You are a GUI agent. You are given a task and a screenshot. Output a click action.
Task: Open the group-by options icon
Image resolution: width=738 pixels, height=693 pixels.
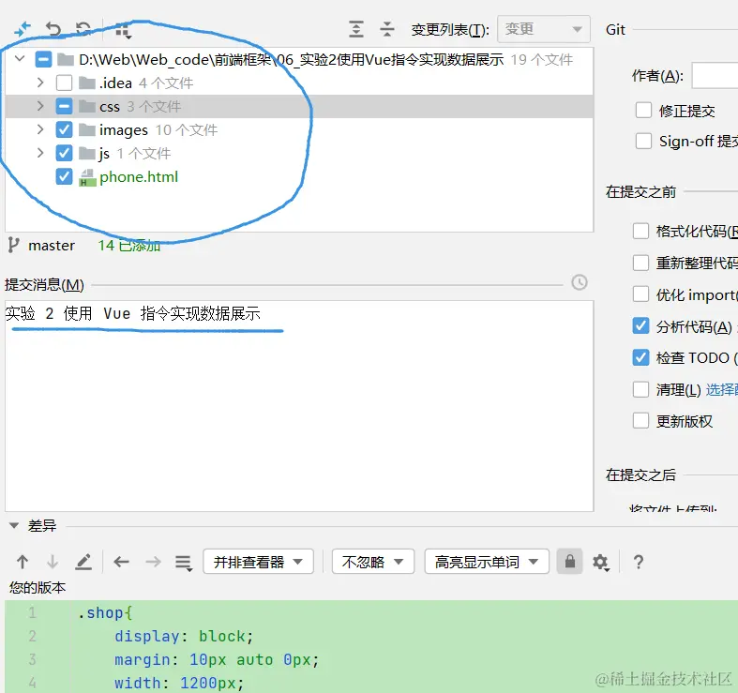[x=124, y=31]
